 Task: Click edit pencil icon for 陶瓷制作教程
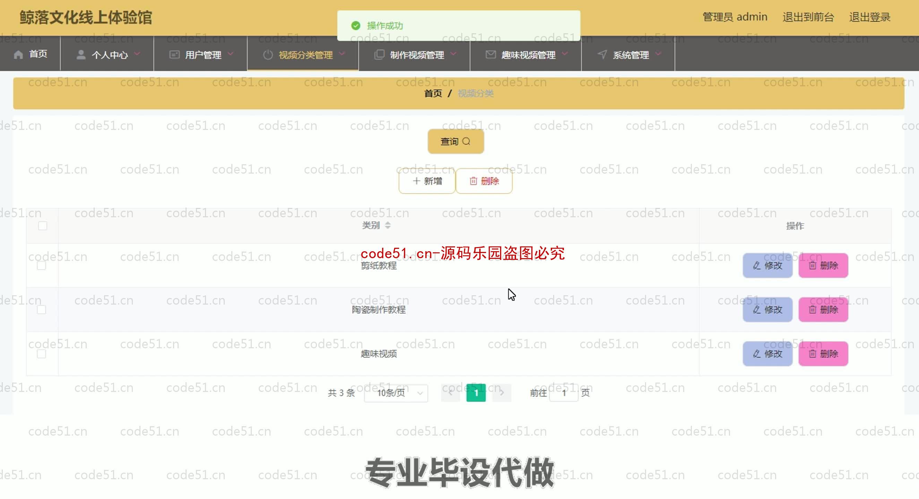coord(756,309)
